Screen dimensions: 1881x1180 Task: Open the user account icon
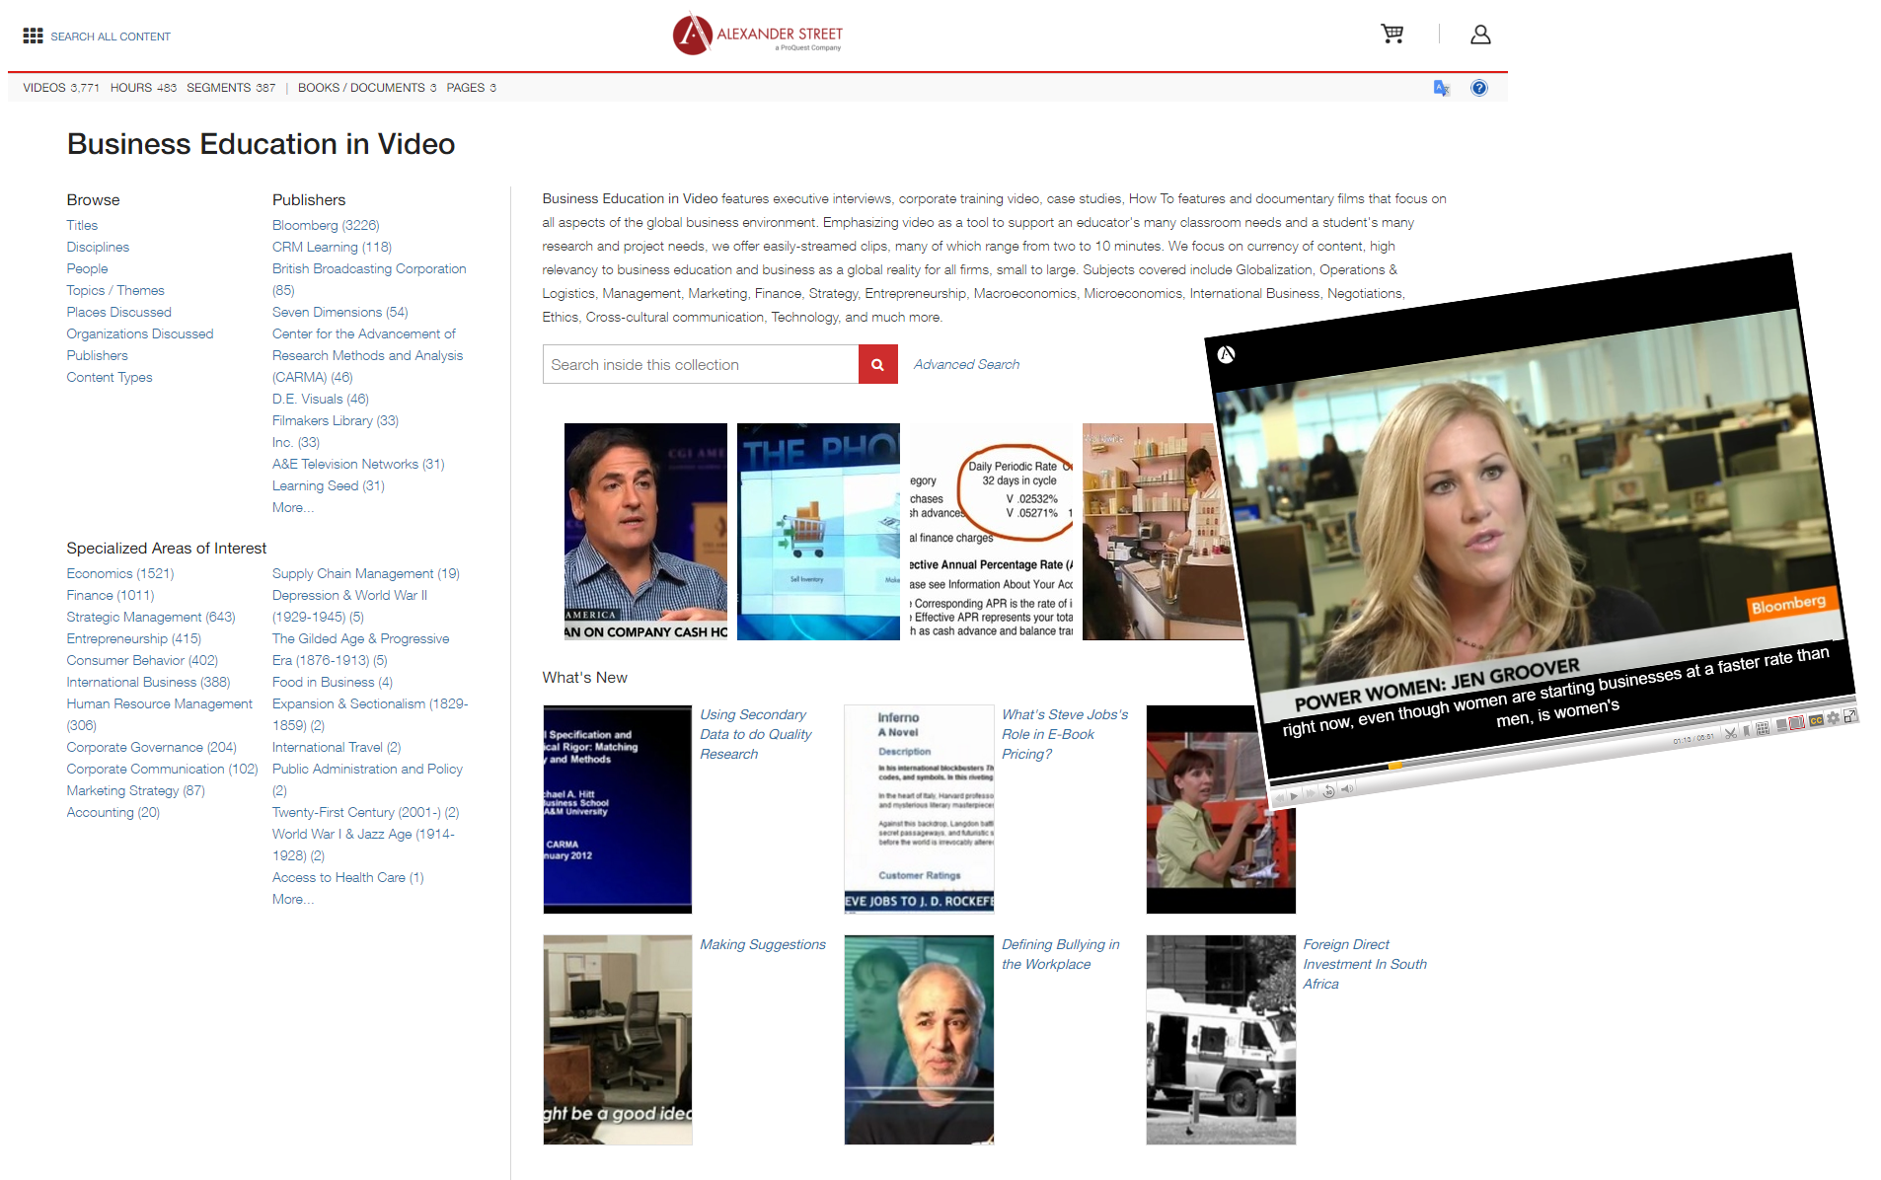point(1480,35)
